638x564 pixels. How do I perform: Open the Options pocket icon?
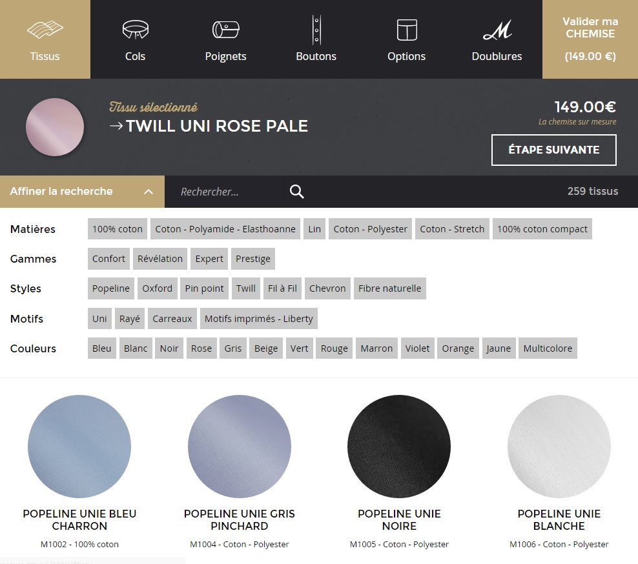coord(406,30)
